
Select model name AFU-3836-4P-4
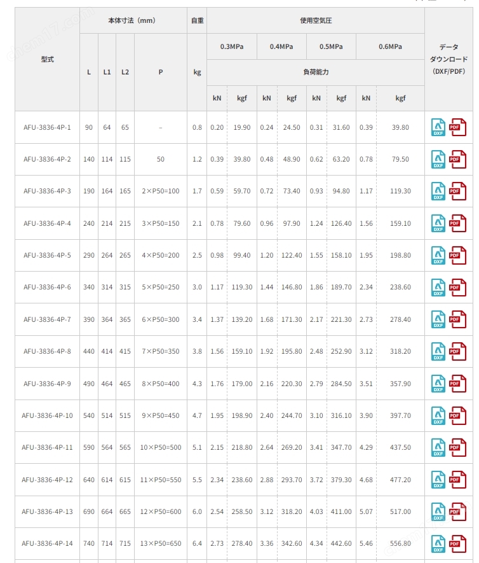click(47, 223)
